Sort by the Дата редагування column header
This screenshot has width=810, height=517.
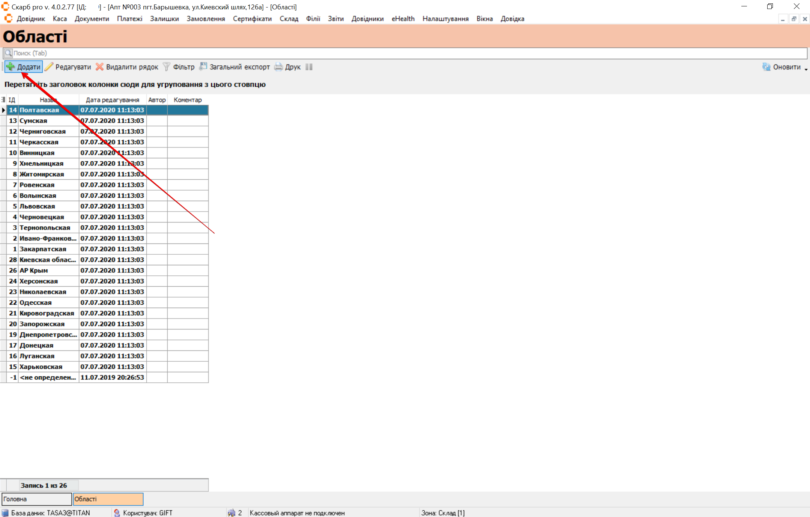(112, 100)
